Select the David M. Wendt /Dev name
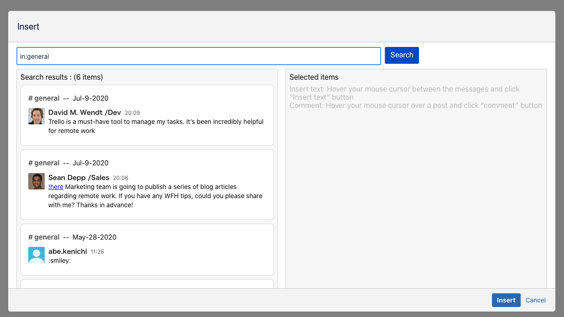This screenshot has height=317, width=564. pos(84,112)
